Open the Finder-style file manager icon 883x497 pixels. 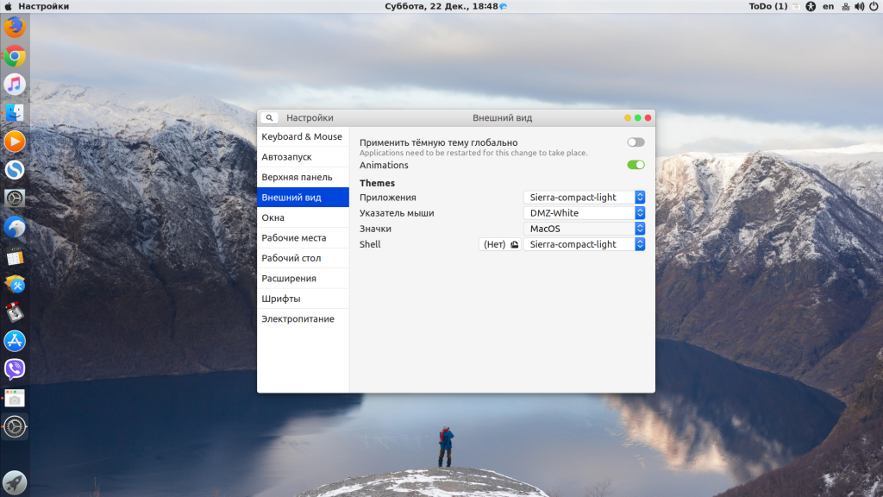[15, 113]
